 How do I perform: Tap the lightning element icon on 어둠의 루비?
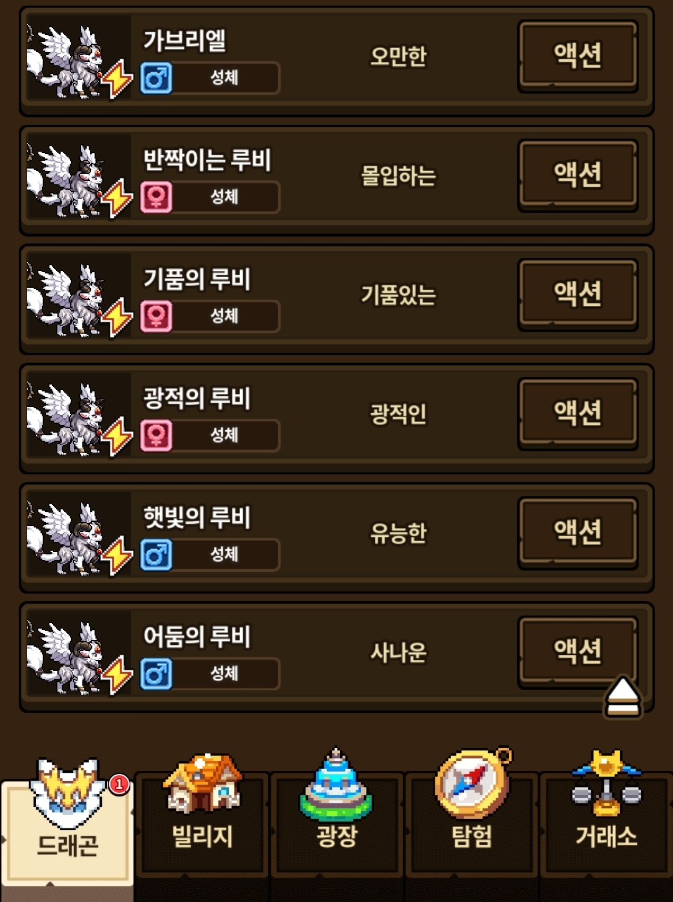click(117, 675)
